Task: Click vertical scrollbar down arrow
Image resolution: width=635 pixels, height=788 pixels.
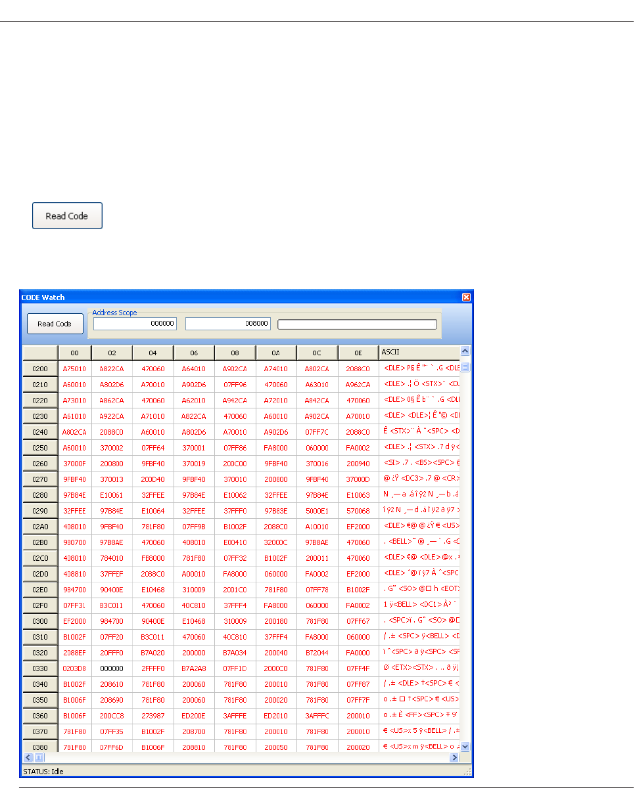Action: coord(465,747)
